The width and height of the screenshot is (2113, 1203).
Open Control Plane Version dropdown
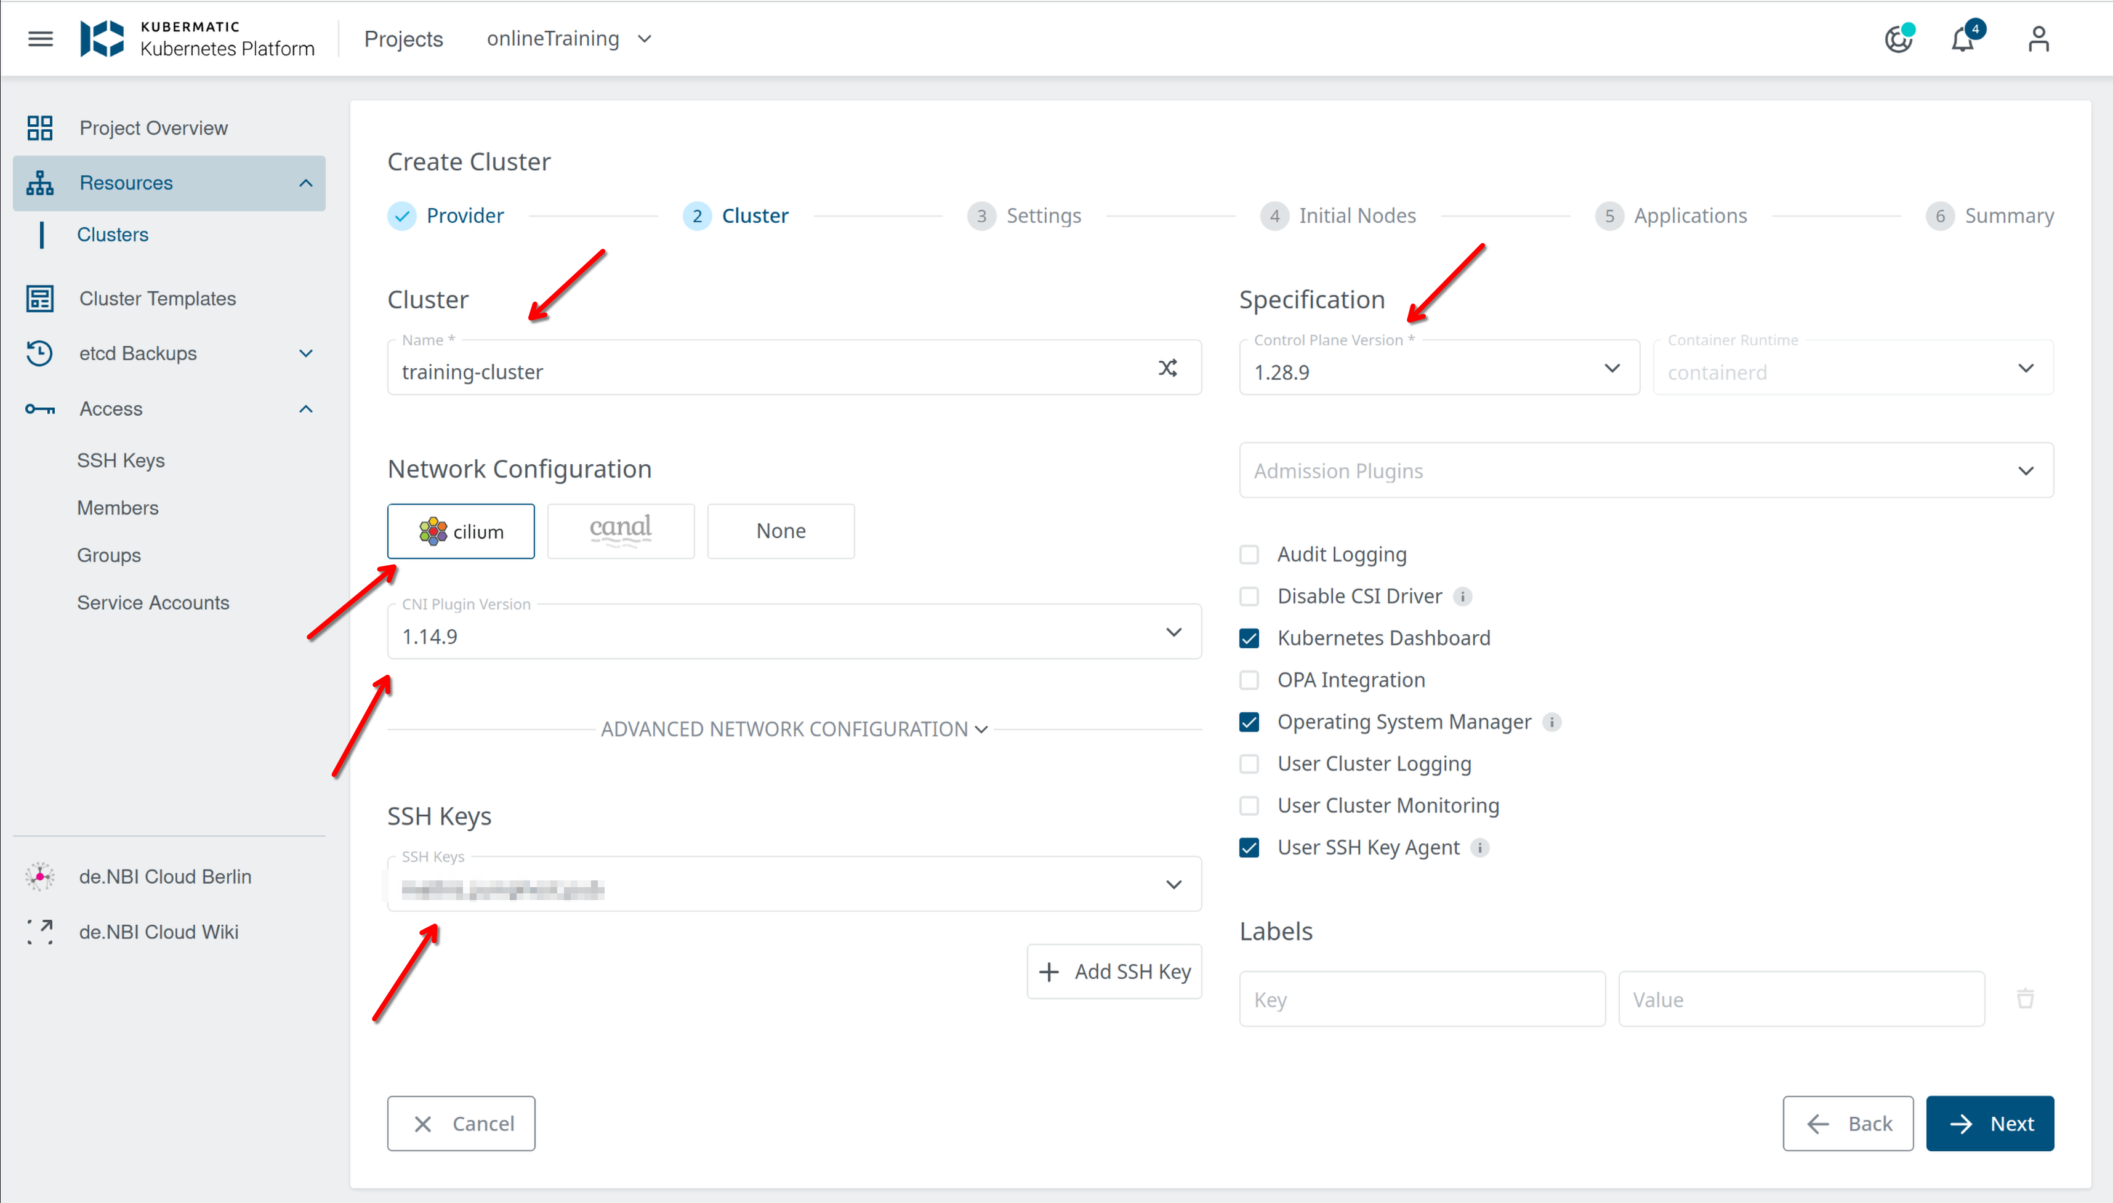[1438, 369]
